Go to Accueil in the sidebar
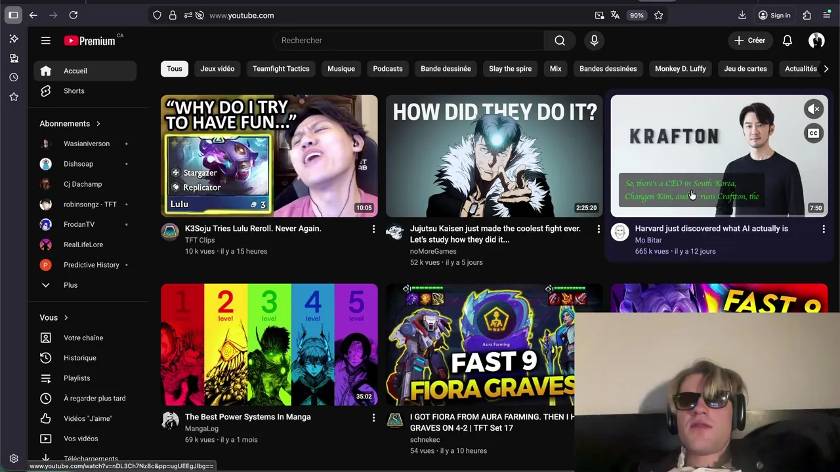 85,71
